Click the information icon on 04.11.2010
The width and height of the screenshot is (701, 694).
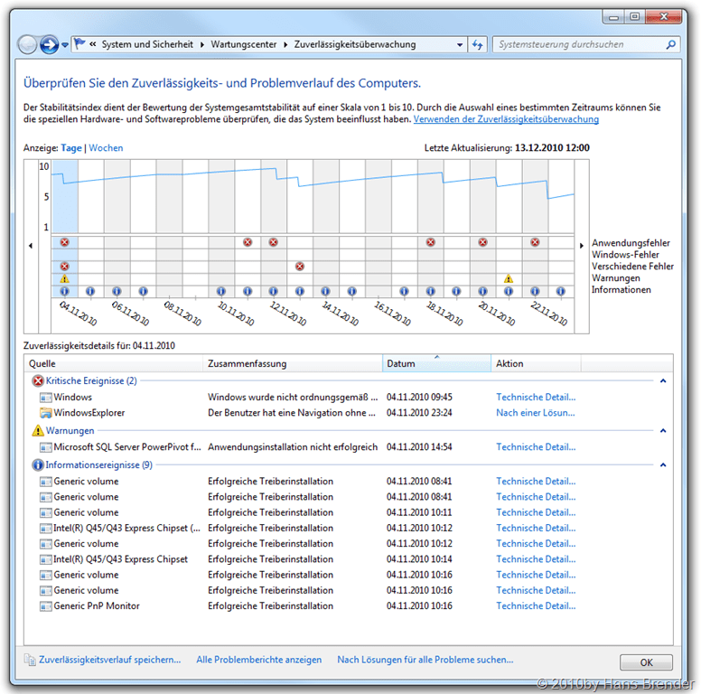[65, 292]
